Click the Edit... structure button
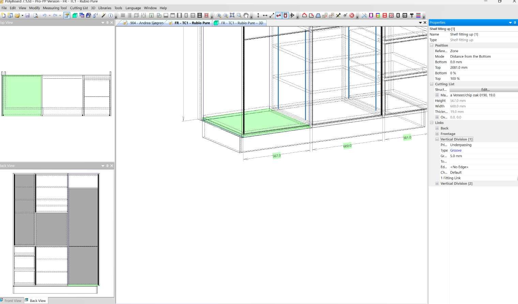This screenshot has width=518, height=304. [485, 90]
